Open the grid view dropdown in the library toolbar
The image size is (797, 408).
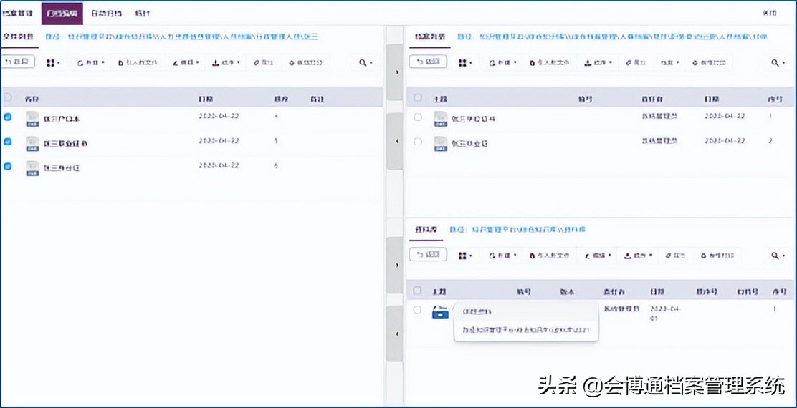465,256
